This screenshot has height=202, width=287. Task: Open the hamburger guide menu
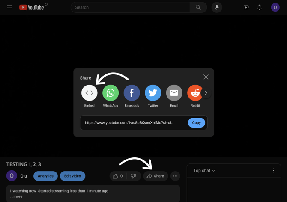pos(9,7)
